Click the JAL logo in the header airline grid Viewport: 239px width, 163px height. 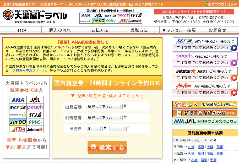(x=98, y=15)
